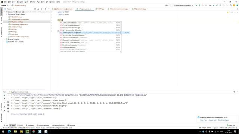Select ClearGraphCommand in completion list
Screen dimensions: 239x134
coord(90,25)
